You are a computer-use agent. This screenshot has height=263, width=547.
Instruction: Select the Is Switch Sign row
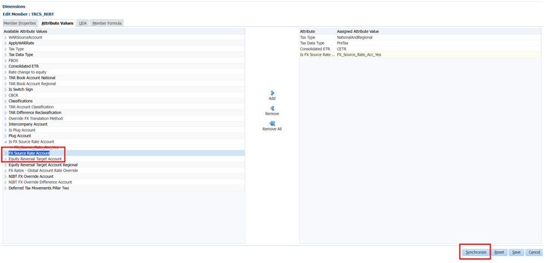pyautogui.click(x=124, y=90)
